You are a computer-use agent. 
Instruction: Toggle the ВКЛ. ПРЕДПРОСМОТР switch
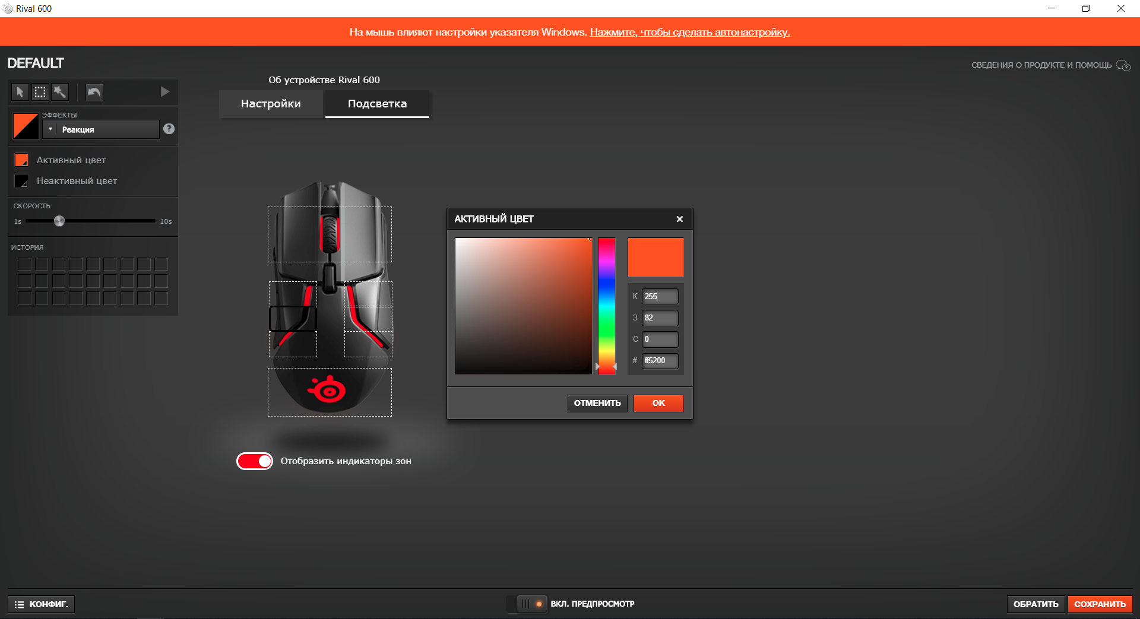point(526,604)
